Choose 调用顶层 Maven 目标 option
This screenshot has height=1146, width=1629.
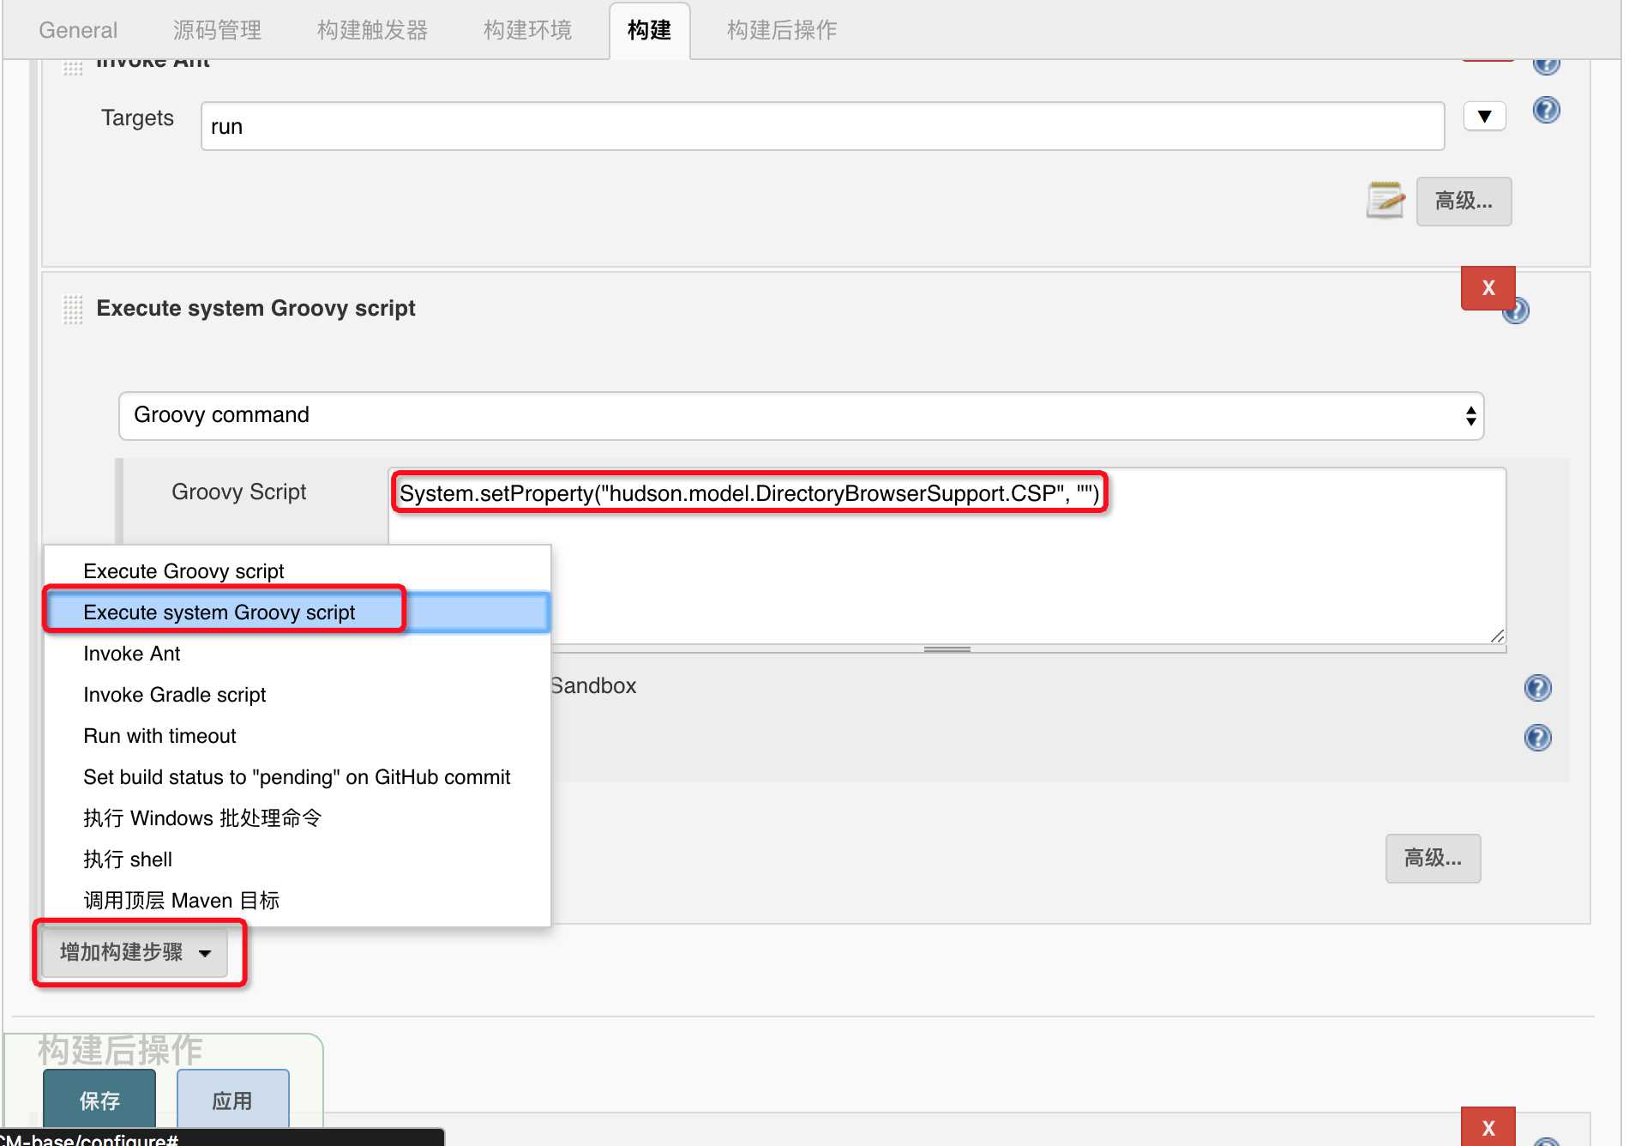pos(297,901)
